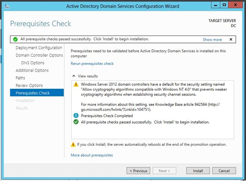Collapse the View results section

pos(74,76)
